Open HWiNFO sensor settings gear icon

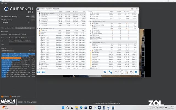tap(131, 72)
